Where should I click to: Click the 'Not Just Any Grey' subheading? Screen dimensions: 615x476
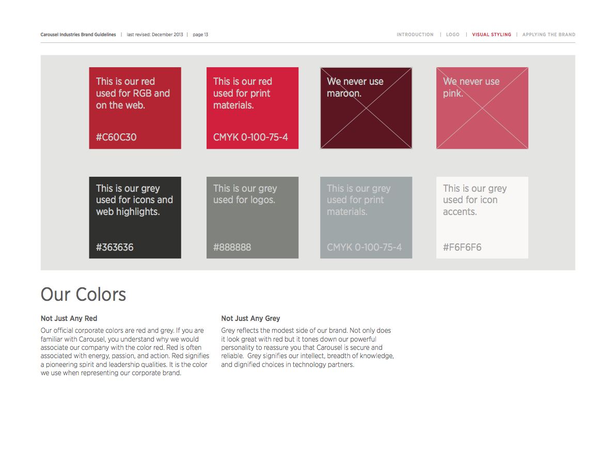[250, 318]
